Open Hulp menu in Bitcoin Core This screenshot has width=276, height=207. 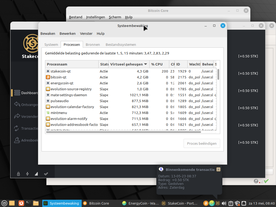click(x=129, y=17)
